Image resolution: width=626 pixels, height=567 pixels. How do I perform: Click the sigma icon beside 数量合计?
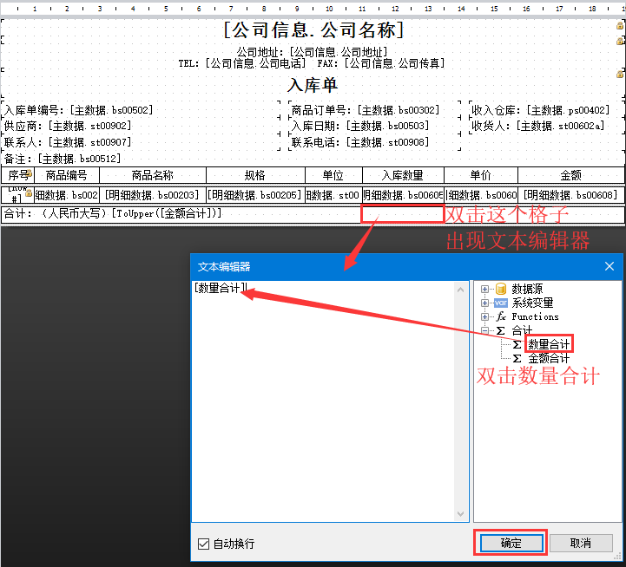517,344
